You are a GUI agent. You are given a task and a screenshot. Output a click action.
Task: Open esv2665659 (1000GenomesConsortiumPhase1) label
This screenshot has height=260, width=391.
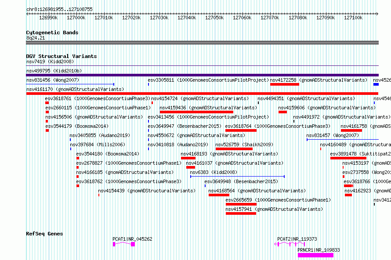tap(278, 200)
